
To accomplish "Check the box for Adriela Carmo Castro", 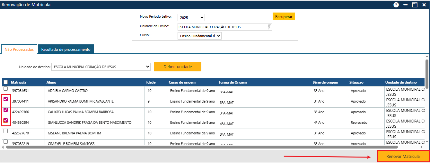I will (5, 89).
